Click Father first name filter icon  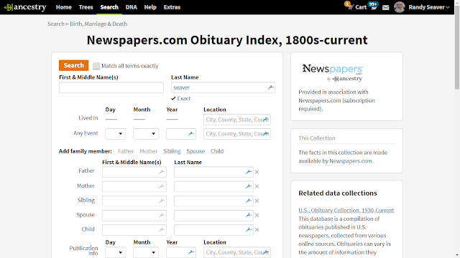(x=162, y=172)
